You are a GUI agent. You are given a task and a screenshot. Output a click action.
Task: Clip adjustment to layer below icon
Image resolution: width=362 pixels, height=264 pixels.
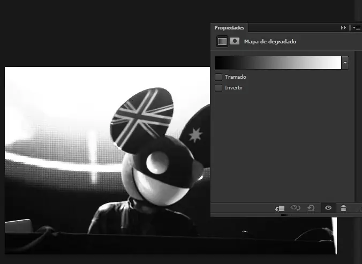(280, 208)
